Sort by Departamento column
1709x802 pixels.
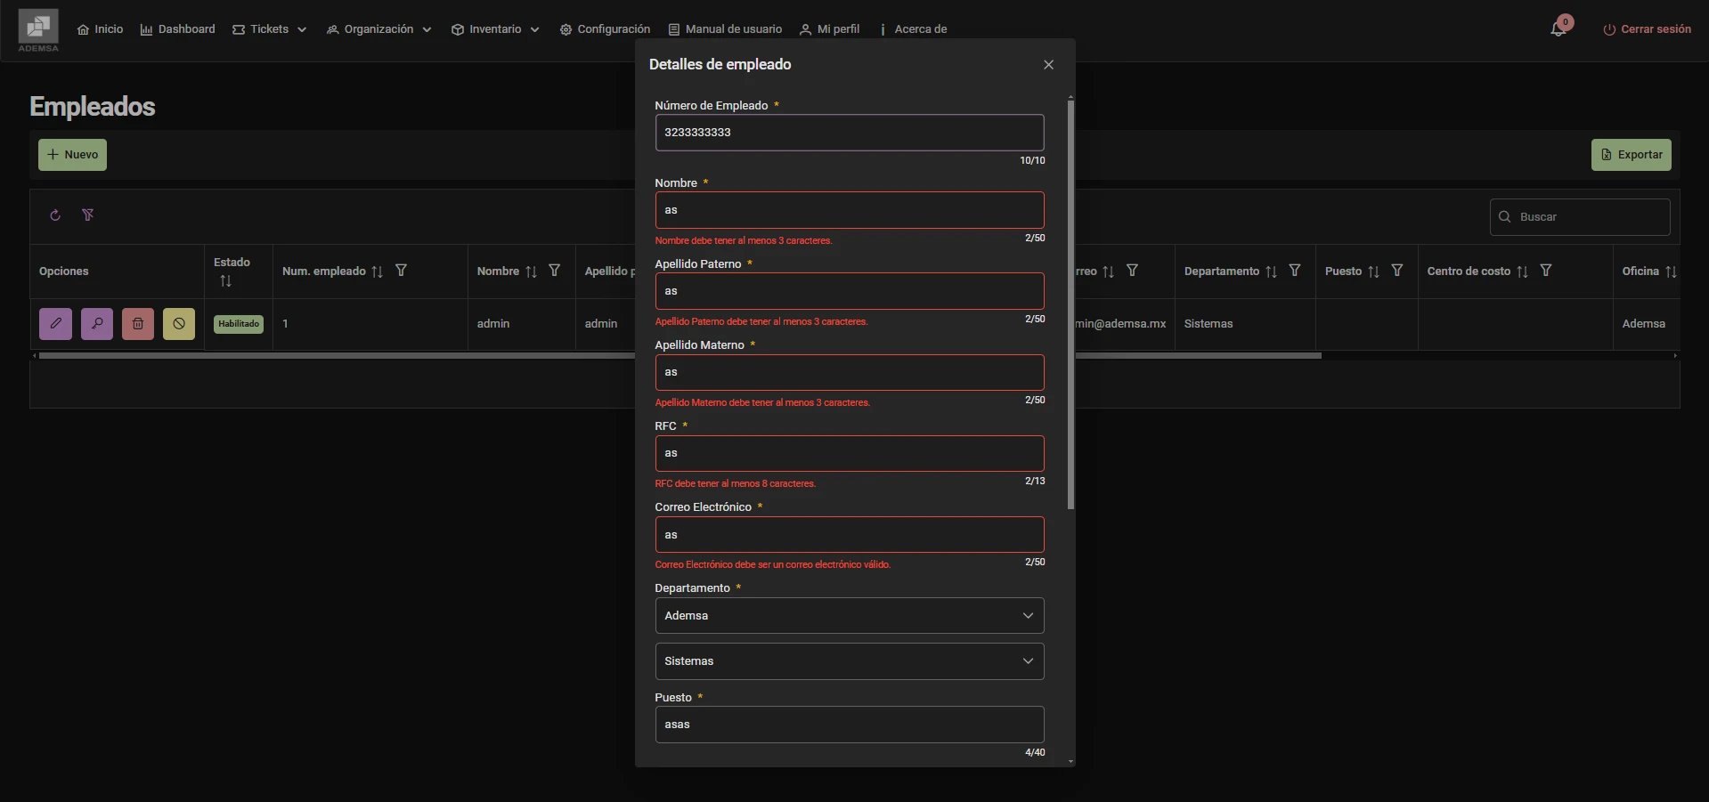1271,271
